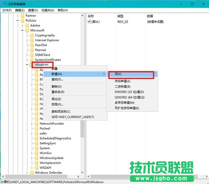Screen dimensions: 209x184
Task: Click the Registry Editor app icon in title bar
Action: pos(4,4)
